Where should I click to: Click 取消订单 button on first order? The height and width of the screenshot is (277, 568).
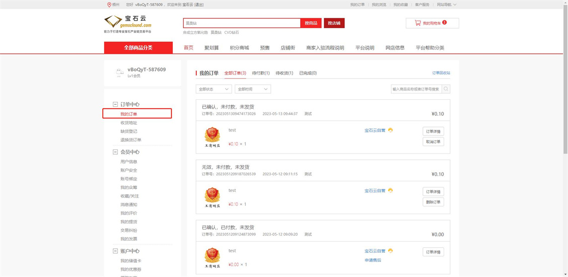point(433,142)
